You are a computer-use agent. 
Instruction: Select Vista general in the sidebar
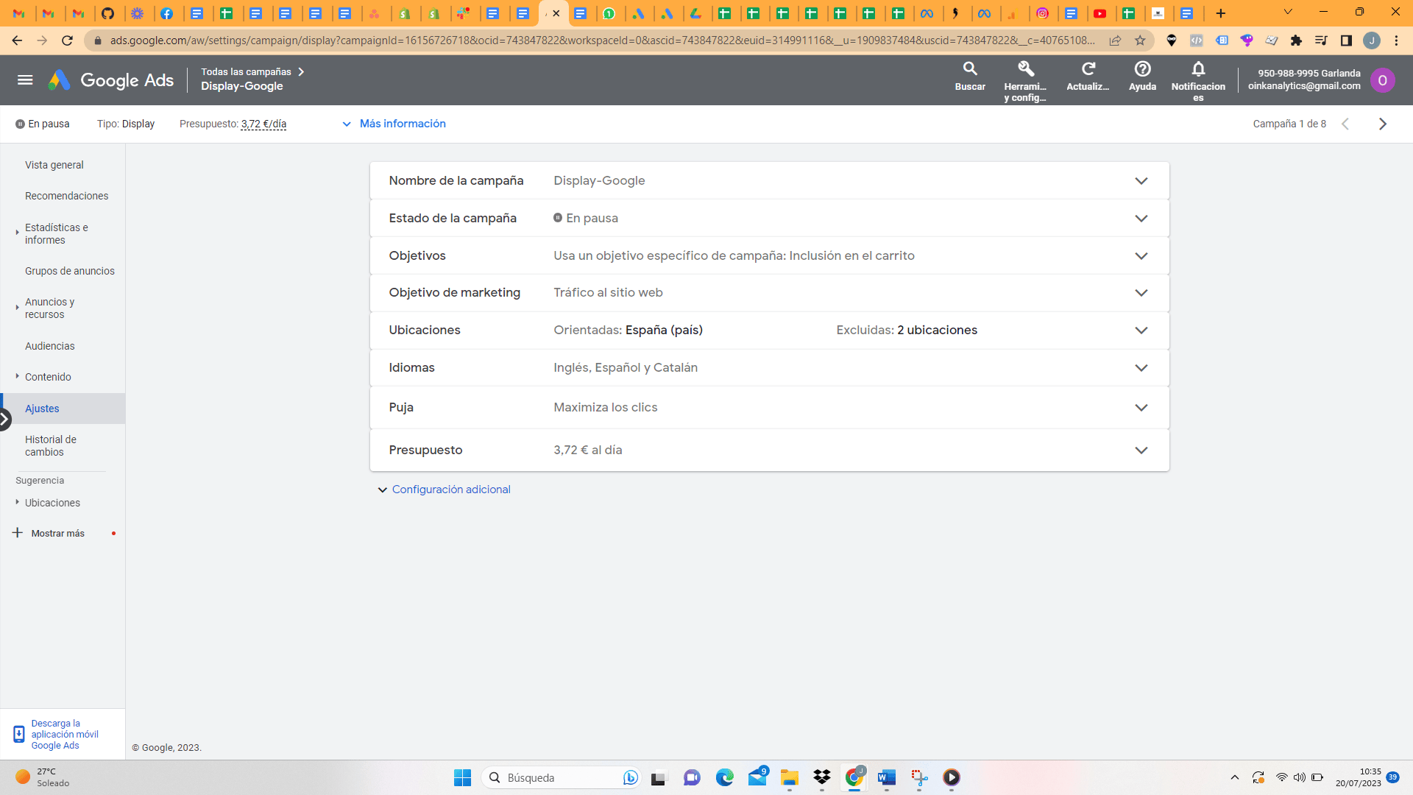54,165
